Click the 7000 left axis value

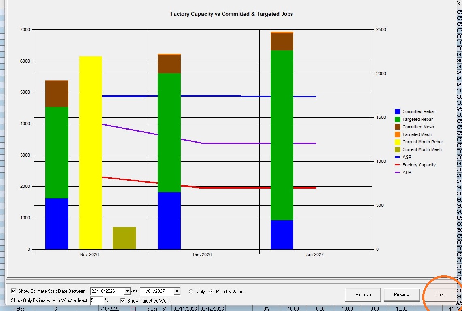tap(25, 30)
